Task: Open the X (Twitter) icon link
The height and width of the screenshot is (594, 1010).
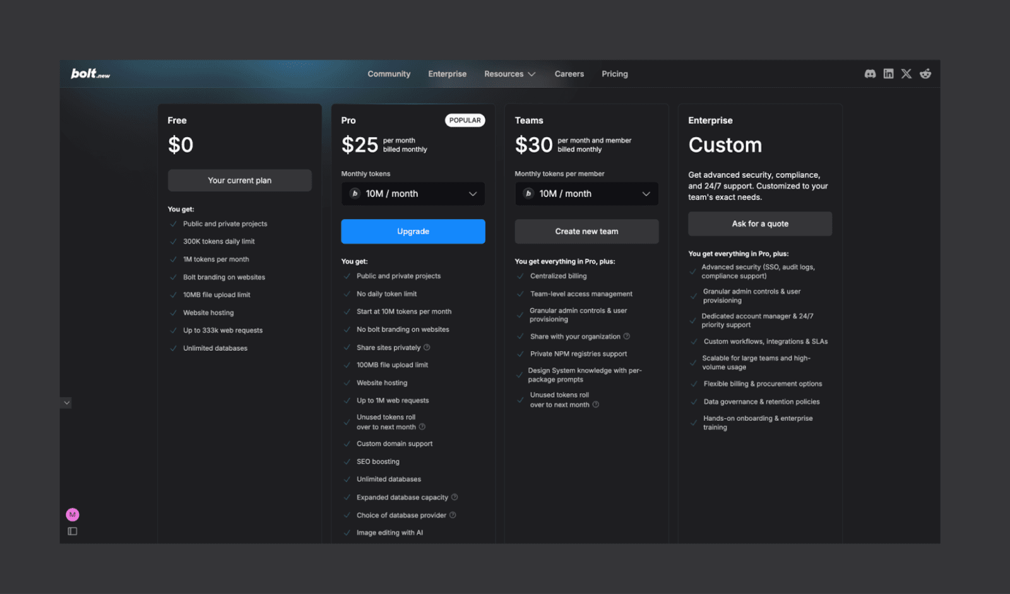Action: click(x=906, y=74)
